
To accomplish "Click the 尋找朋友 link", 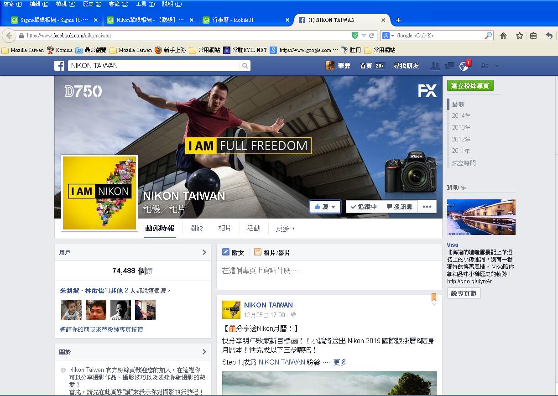I will 406,66.
